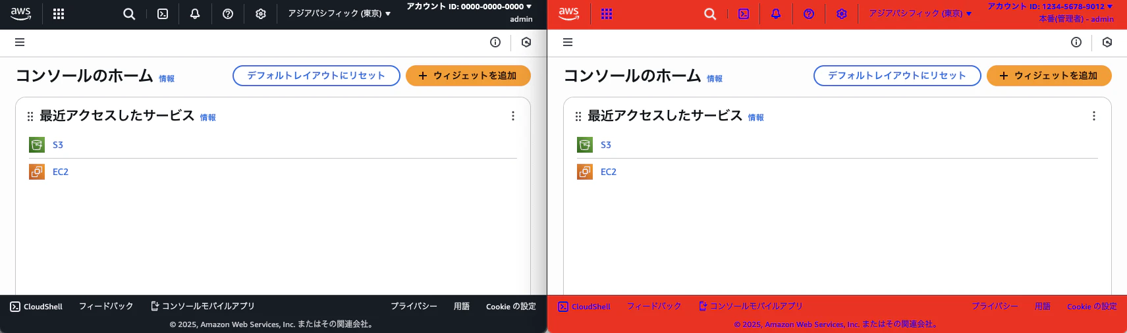The image size is (1127, 333).
Task: Open search in the red console header
Action: click(710, 14)
